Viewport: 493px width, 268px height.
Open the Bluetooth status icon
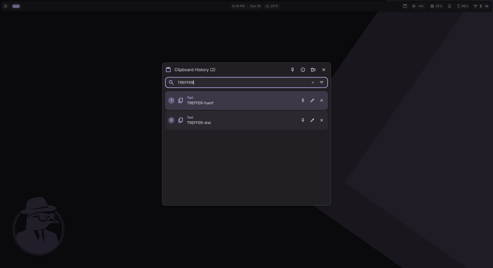pyautogui.click(x=481, y=6)
